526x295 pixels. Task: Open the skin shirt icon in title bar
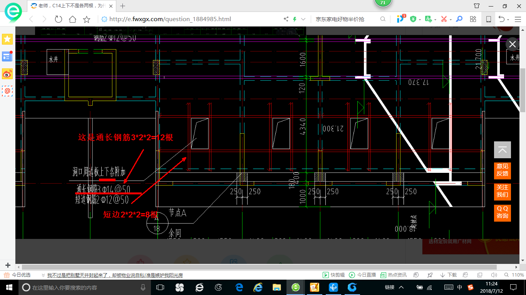pyautogui.click(x=477, y=6)
